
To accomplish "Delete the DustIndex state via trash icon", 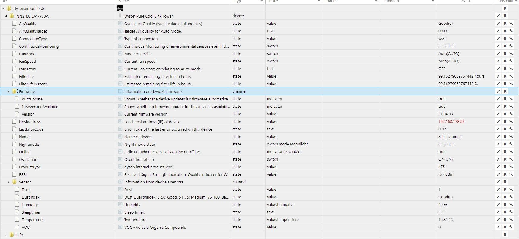I will point(505,197).
